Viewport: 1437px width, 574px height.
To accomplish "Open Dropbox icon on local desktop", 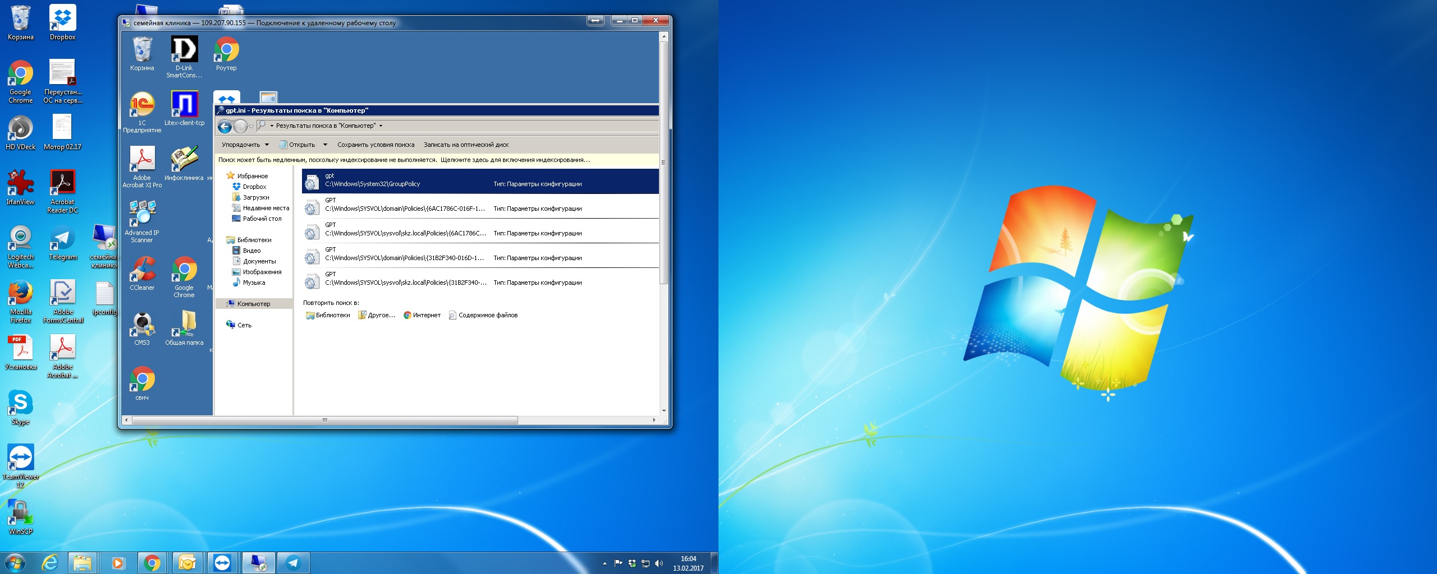I will pos(62,22).
